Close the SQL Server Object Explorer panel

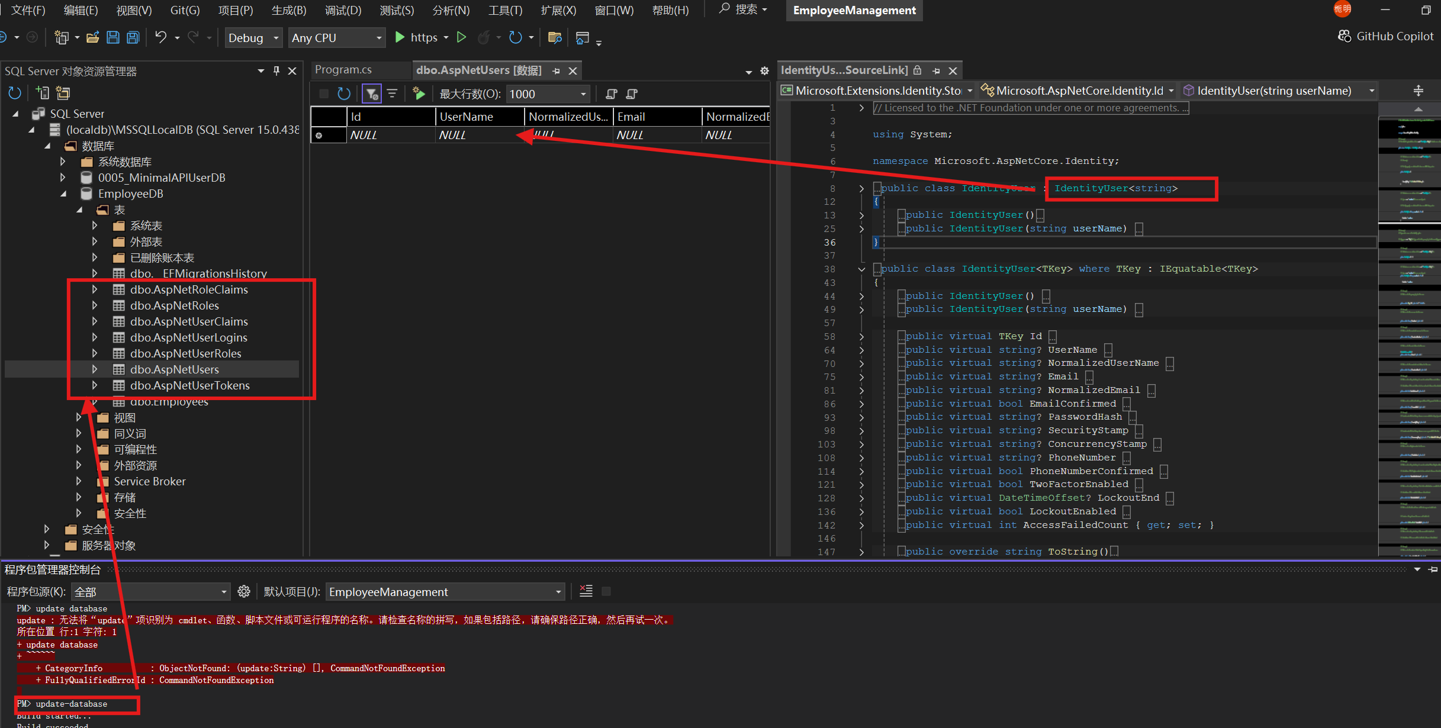(x=292, y=71)
